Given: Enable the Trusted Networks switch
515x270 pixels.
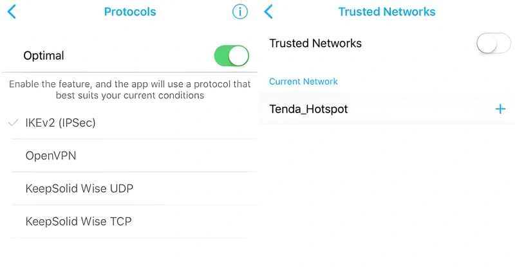Looking at the screenshot, I should click(x=493, y=44).
